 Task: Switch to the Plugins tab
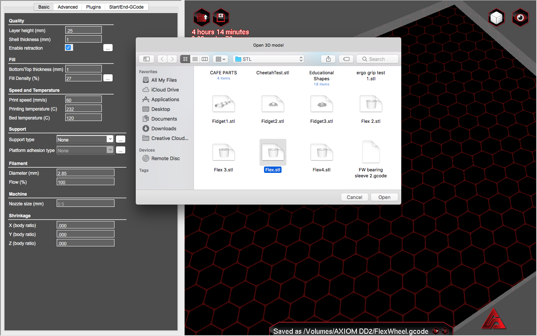[93, 7]
